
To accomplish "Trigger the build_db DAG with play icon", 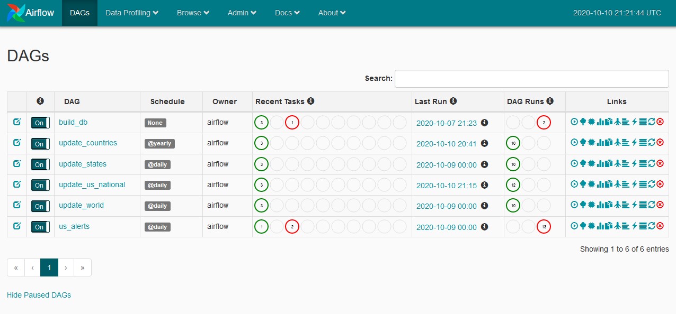I will (x=574, y=122).
